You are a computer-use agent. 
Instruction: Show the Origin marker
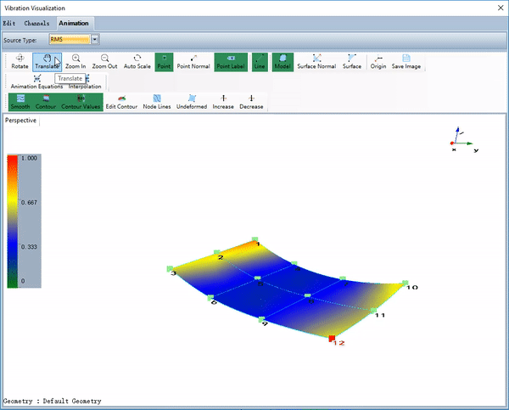(378, 62)
